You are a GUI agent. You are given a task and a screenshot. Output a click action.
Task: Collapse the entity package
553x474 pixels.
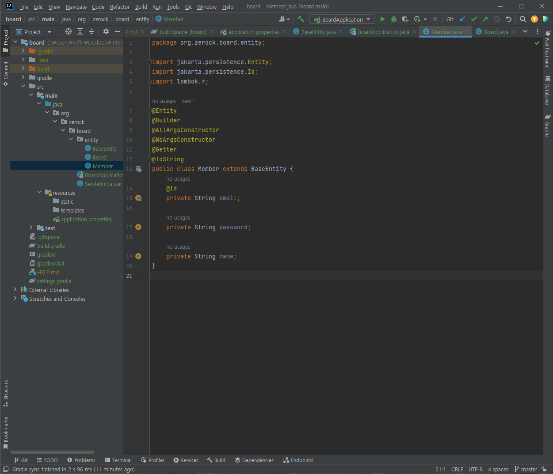[71, 139]
